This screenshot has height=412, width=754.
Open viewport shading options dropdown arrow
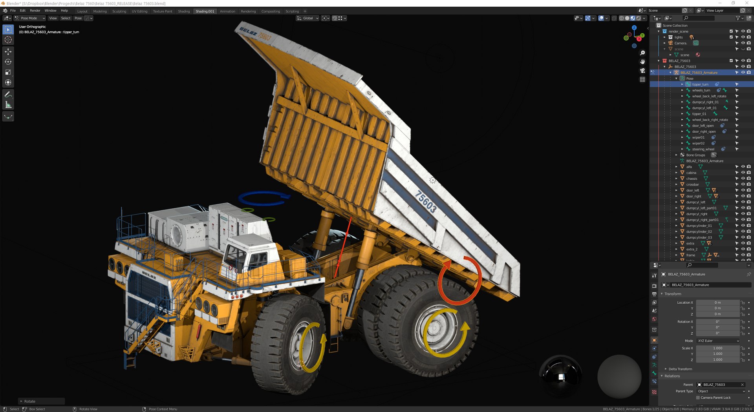(x=644, y=18)
